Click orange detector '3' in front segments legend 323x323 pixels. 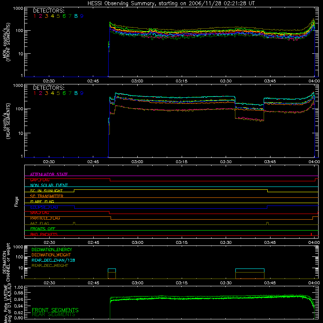(x=46, y=16)
